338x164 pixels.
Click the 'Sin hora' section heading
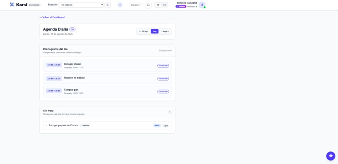(x=48, y=111)
